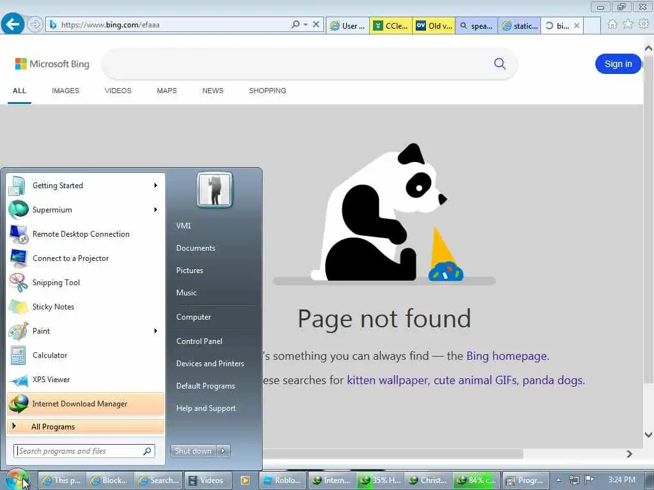Screen dimensions: 654x490
Task: Open VM1 user folder
Action: [x=183, y=225]
